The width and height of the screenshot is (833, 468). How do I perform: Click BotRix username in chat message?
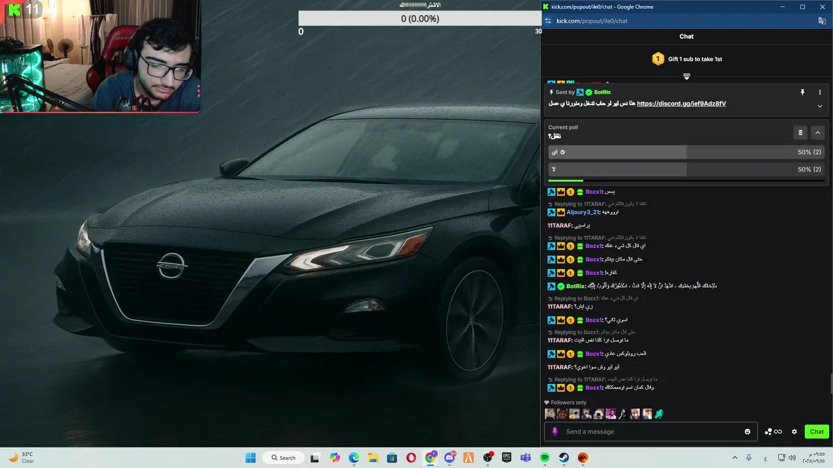click(x=575, y=286)
